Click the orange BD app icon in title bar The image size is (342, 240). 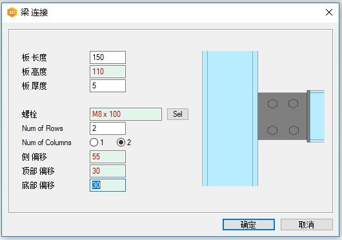tap(12, 12)
